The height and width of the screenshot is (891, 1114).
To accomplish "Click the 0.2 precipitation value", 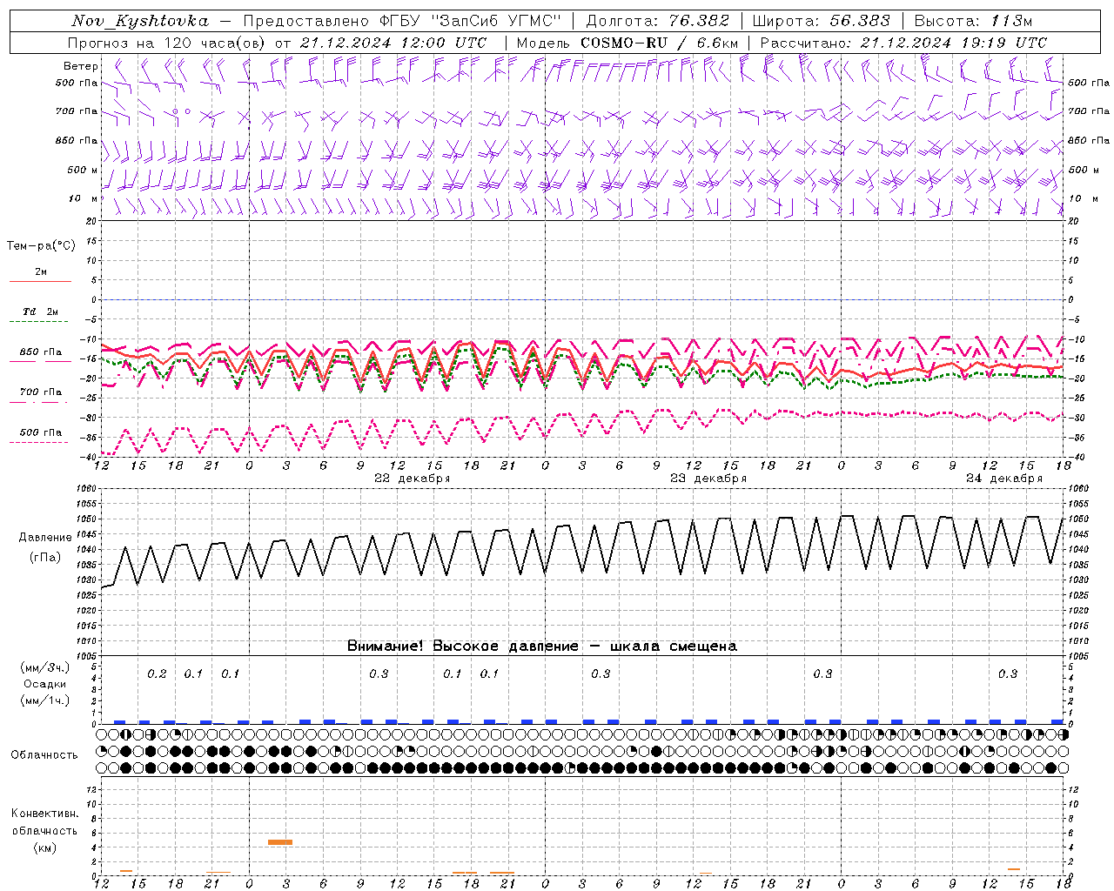I will coord(157,673).
